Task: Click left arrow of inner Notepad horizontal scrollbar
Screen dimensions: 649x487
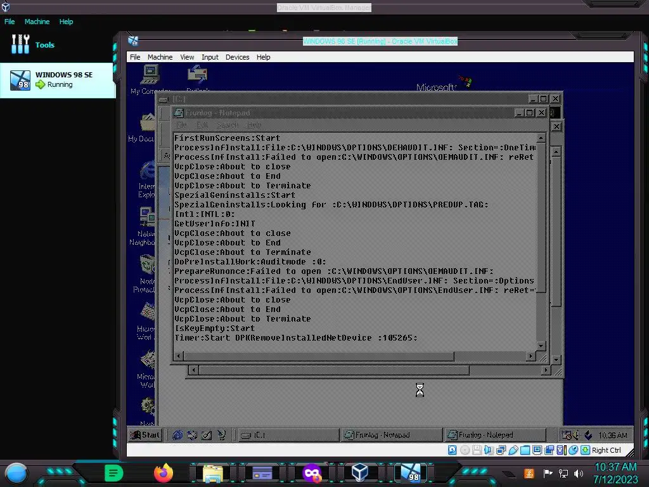Action: [x=178, y=356]
